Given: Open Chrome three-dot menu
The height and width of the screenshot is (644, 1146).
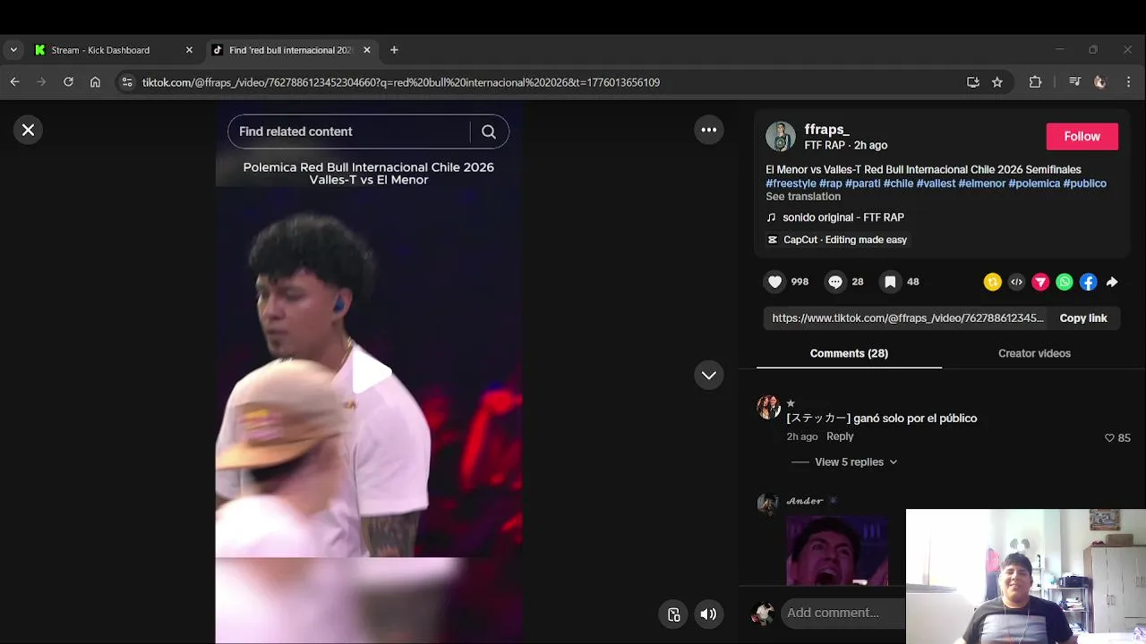Looking at the screenshot, I should tap(1128, 82).
